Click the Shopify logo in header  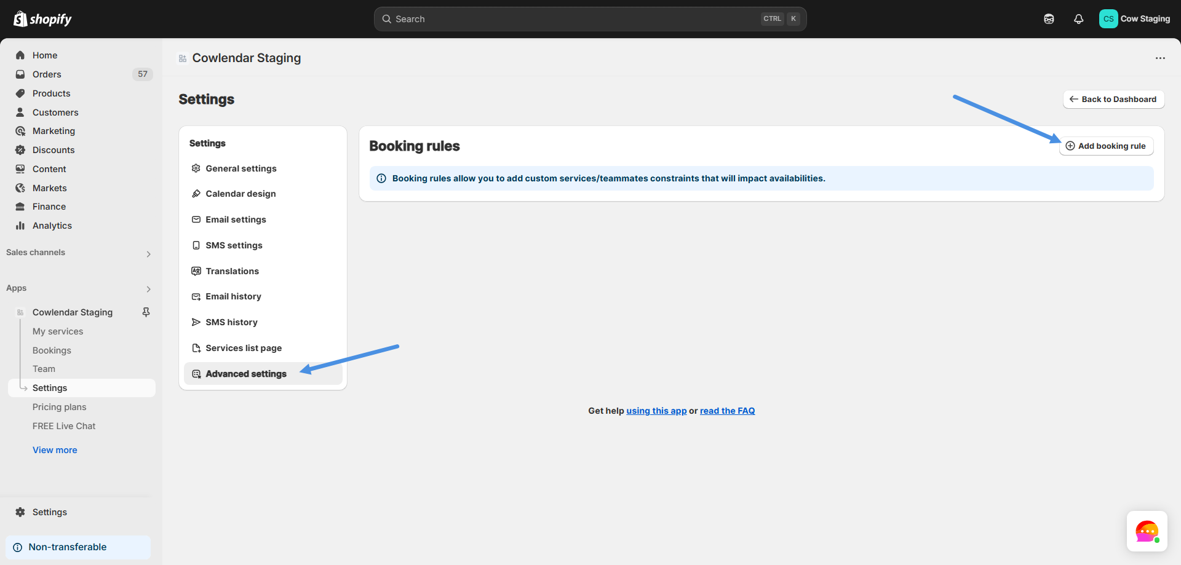click(x=42, y=19)
